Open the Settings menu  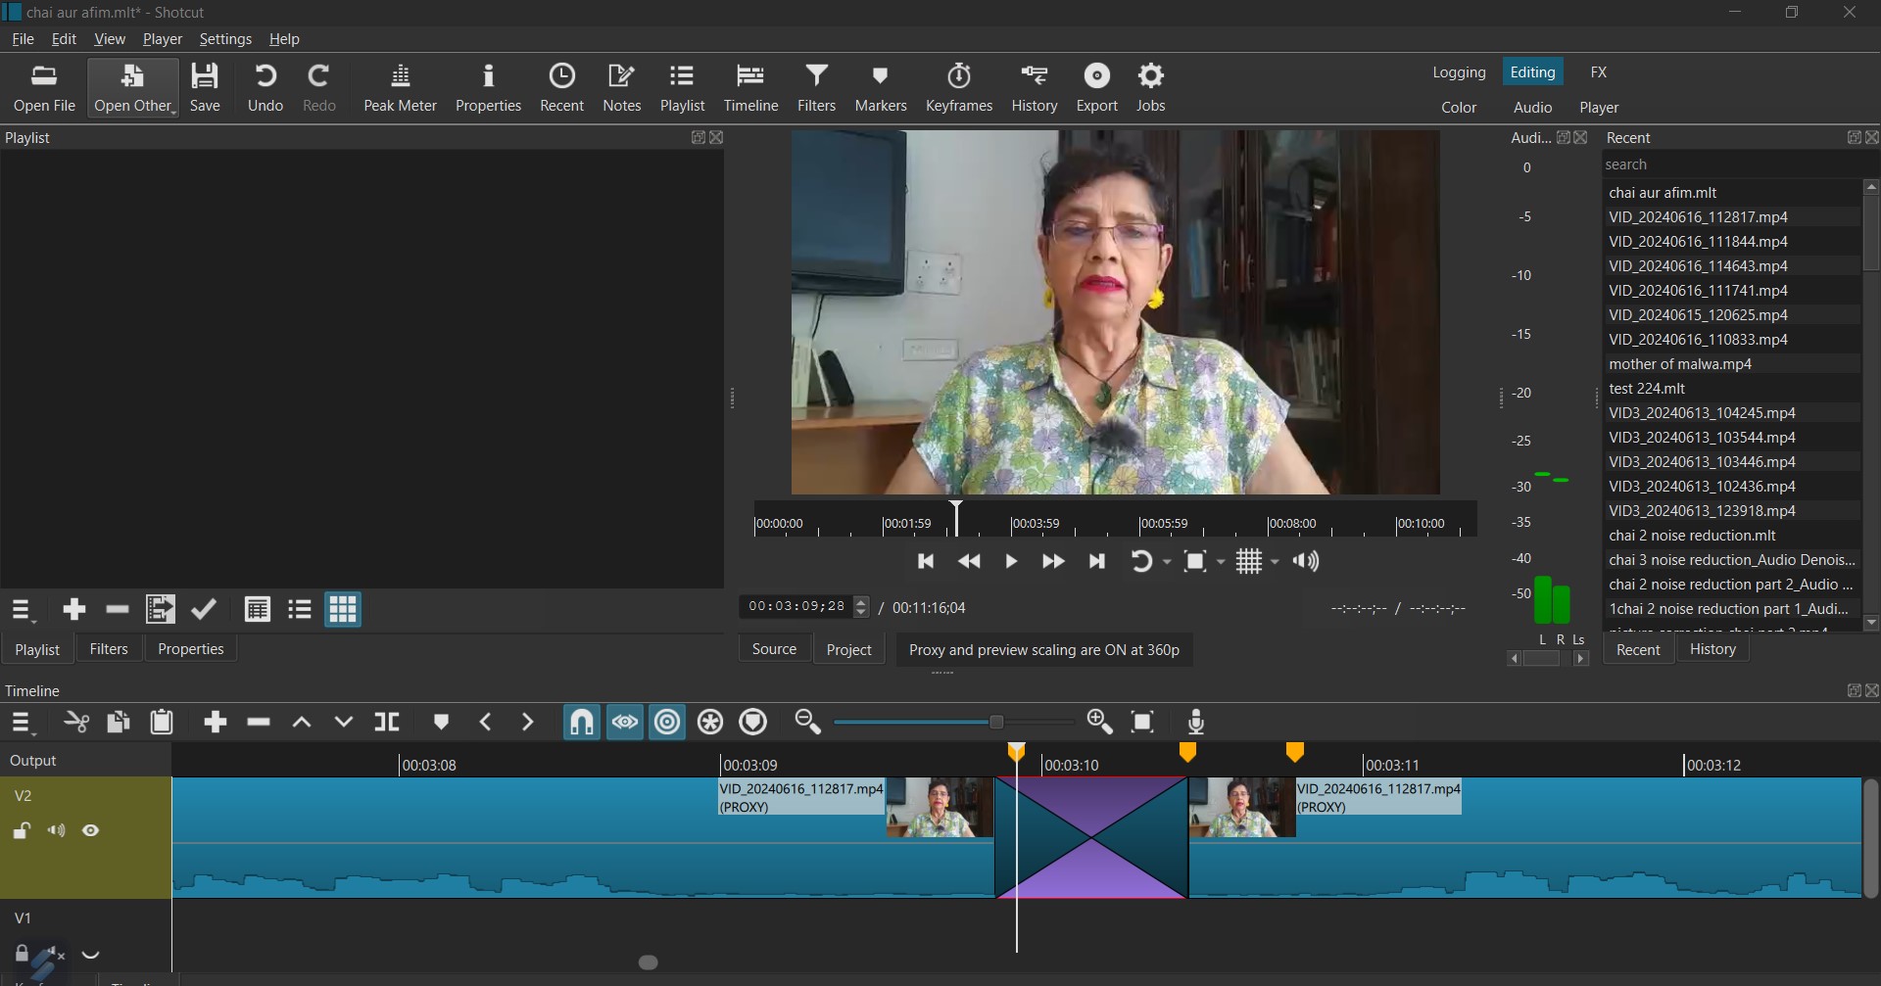coord(225,39)
